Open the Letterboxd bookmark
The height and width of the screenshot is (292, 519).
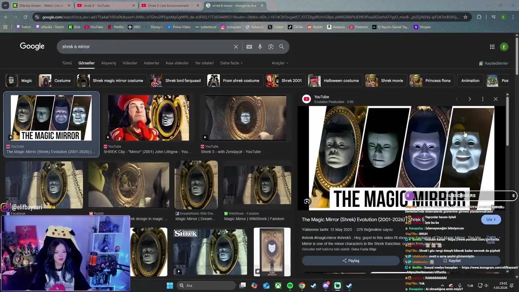point(206,27)
